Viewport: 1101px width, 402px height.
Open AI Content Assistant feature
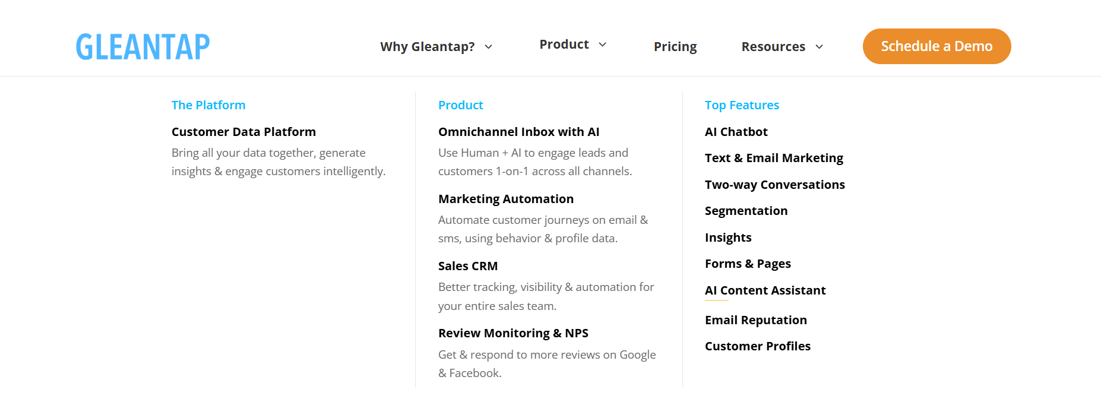pos(765,290)
